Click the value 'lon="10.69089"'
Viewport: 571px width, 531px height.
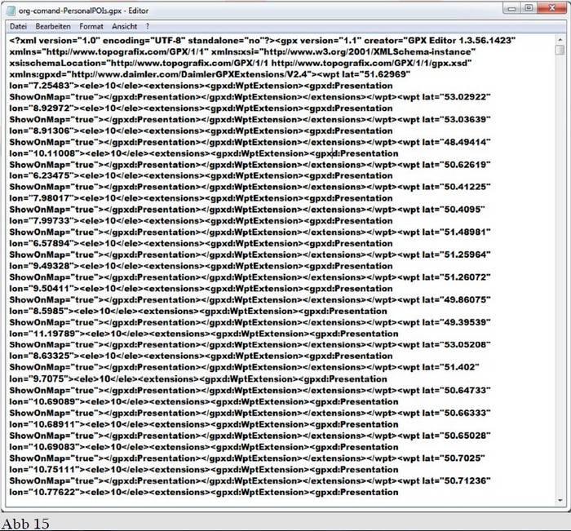point(45,401)
